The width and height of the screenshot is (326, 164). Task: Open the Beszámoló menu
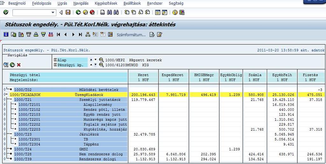click(x=17, y=3)
